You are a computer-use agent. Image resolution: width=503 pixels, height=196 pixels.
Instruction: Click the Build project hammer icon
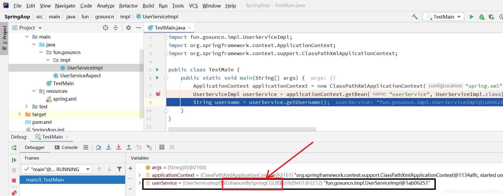point(415,17)
